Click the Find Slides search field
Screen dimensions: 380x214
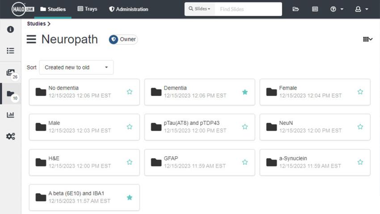248,9
